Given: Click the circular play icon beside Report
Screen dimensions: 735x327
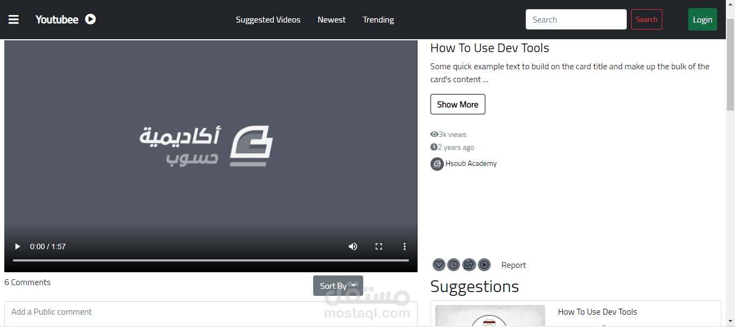Looking at the screenshot, I should pos(484,265).
